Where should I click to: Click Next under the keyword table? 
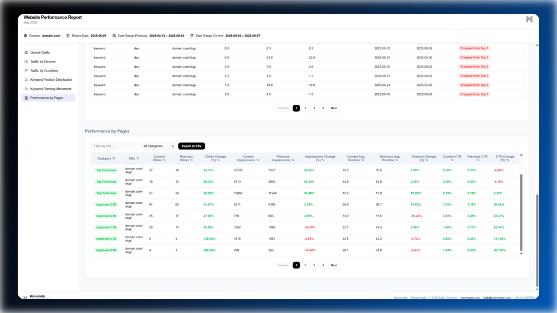click(334, 108)
